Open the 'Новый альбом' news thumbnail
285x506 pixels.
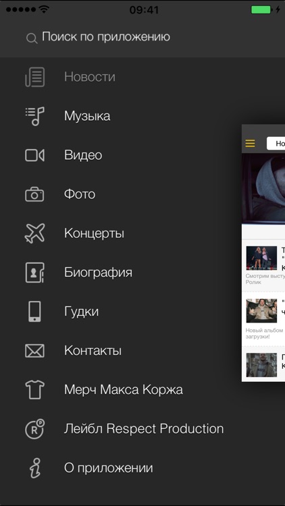click(261, 310)
